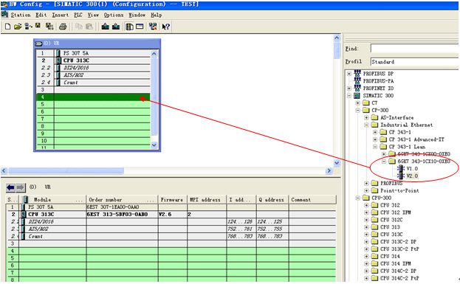
Task: Click into the Find search field
Action: pyautogui.click(x=414, y=49)
